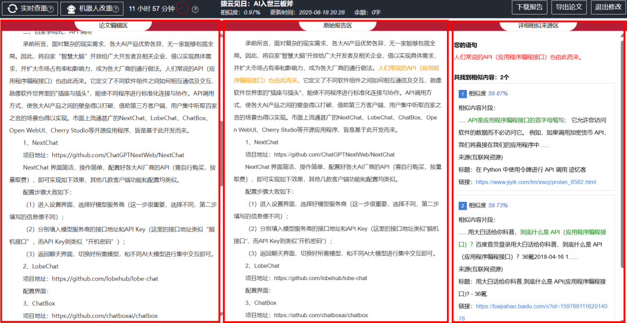
Task: Click help icon next to remaining time
Action: pos(195,9)
